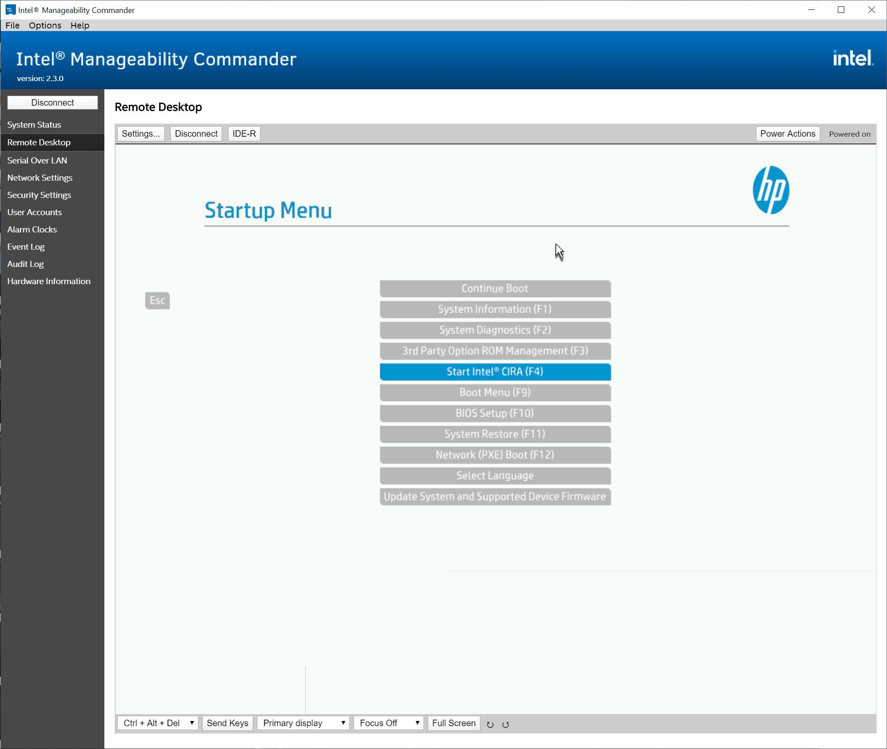The height and width of the screenshot is (749, 887).
Task: Click the sidebar Disconnect button
Action: click(53, 103)
